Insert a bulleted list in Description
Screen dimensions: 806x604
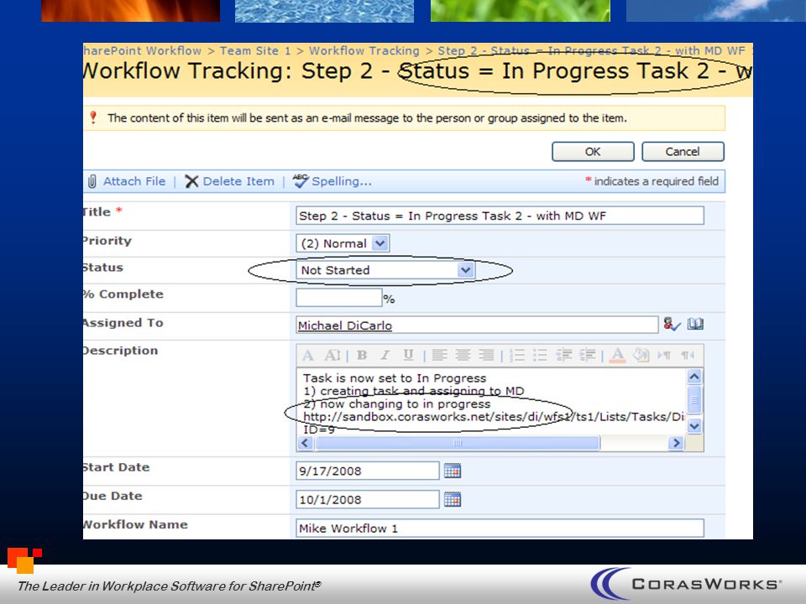tap(540, 356)
